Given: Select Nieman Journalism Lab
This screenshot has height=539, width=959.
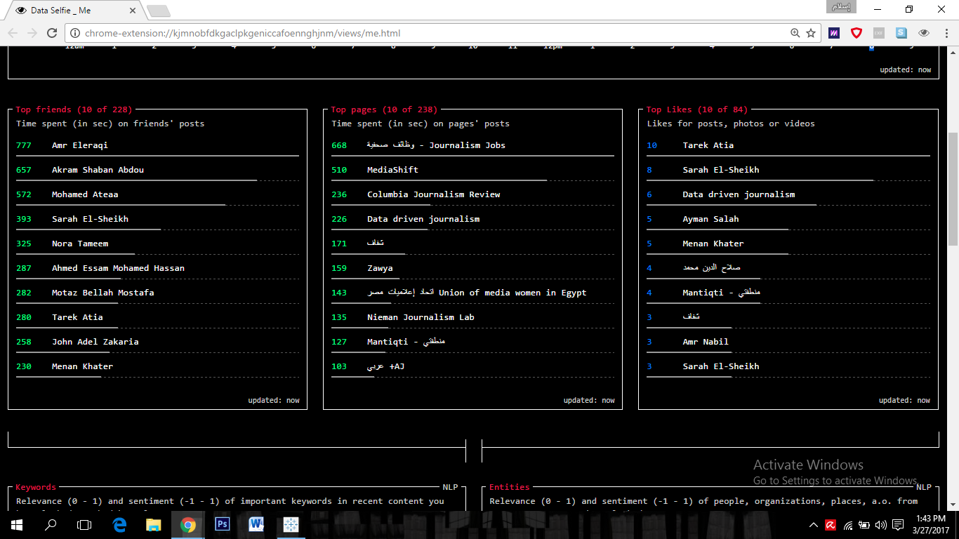Looking at the screenshot, I should click(421, 317).
